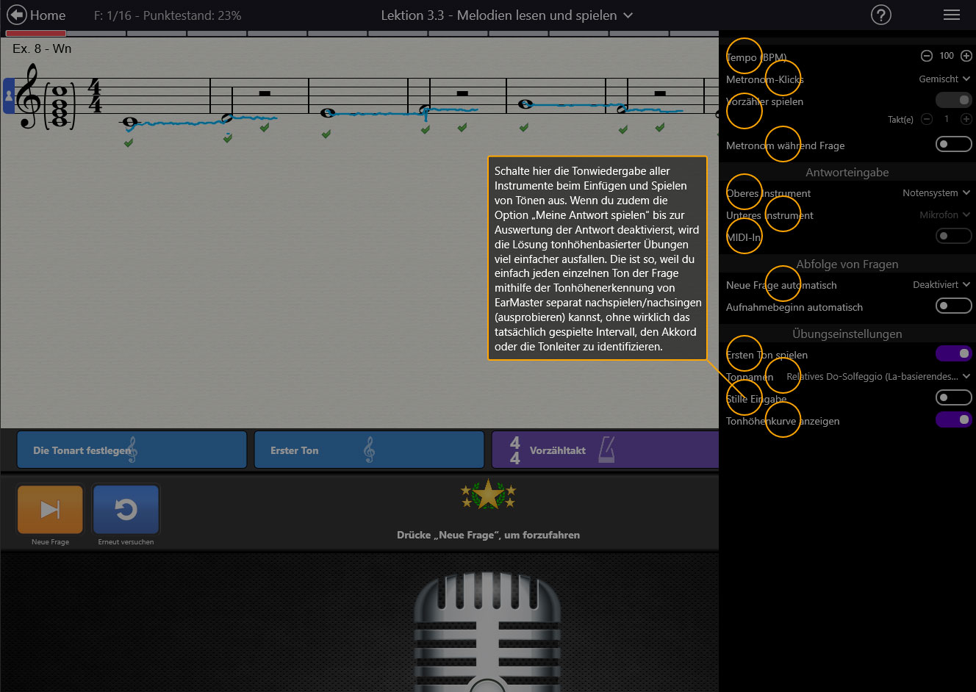The image size is (976, 692).
Task: Click the large microphone image
Action: [487, 632]
